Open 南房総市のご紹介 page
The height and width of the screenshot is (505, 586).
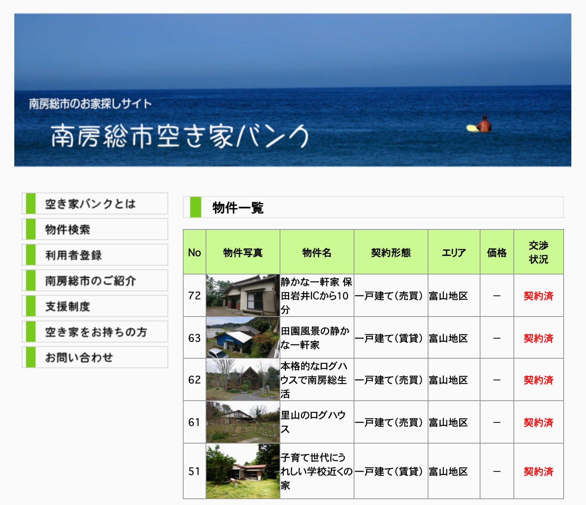point(95,280)
